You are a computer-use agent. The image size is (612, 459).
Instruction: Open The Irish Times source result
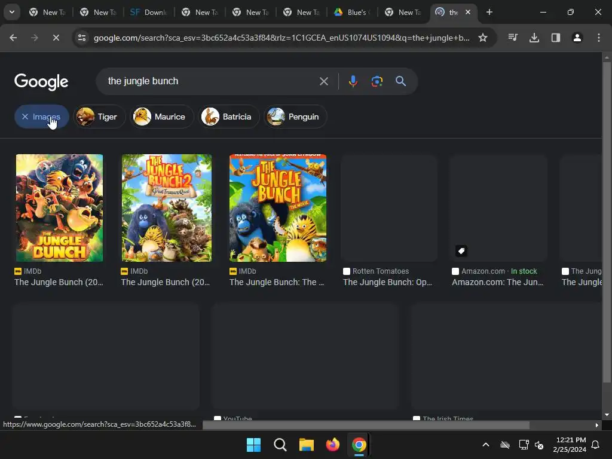[443, 418]
